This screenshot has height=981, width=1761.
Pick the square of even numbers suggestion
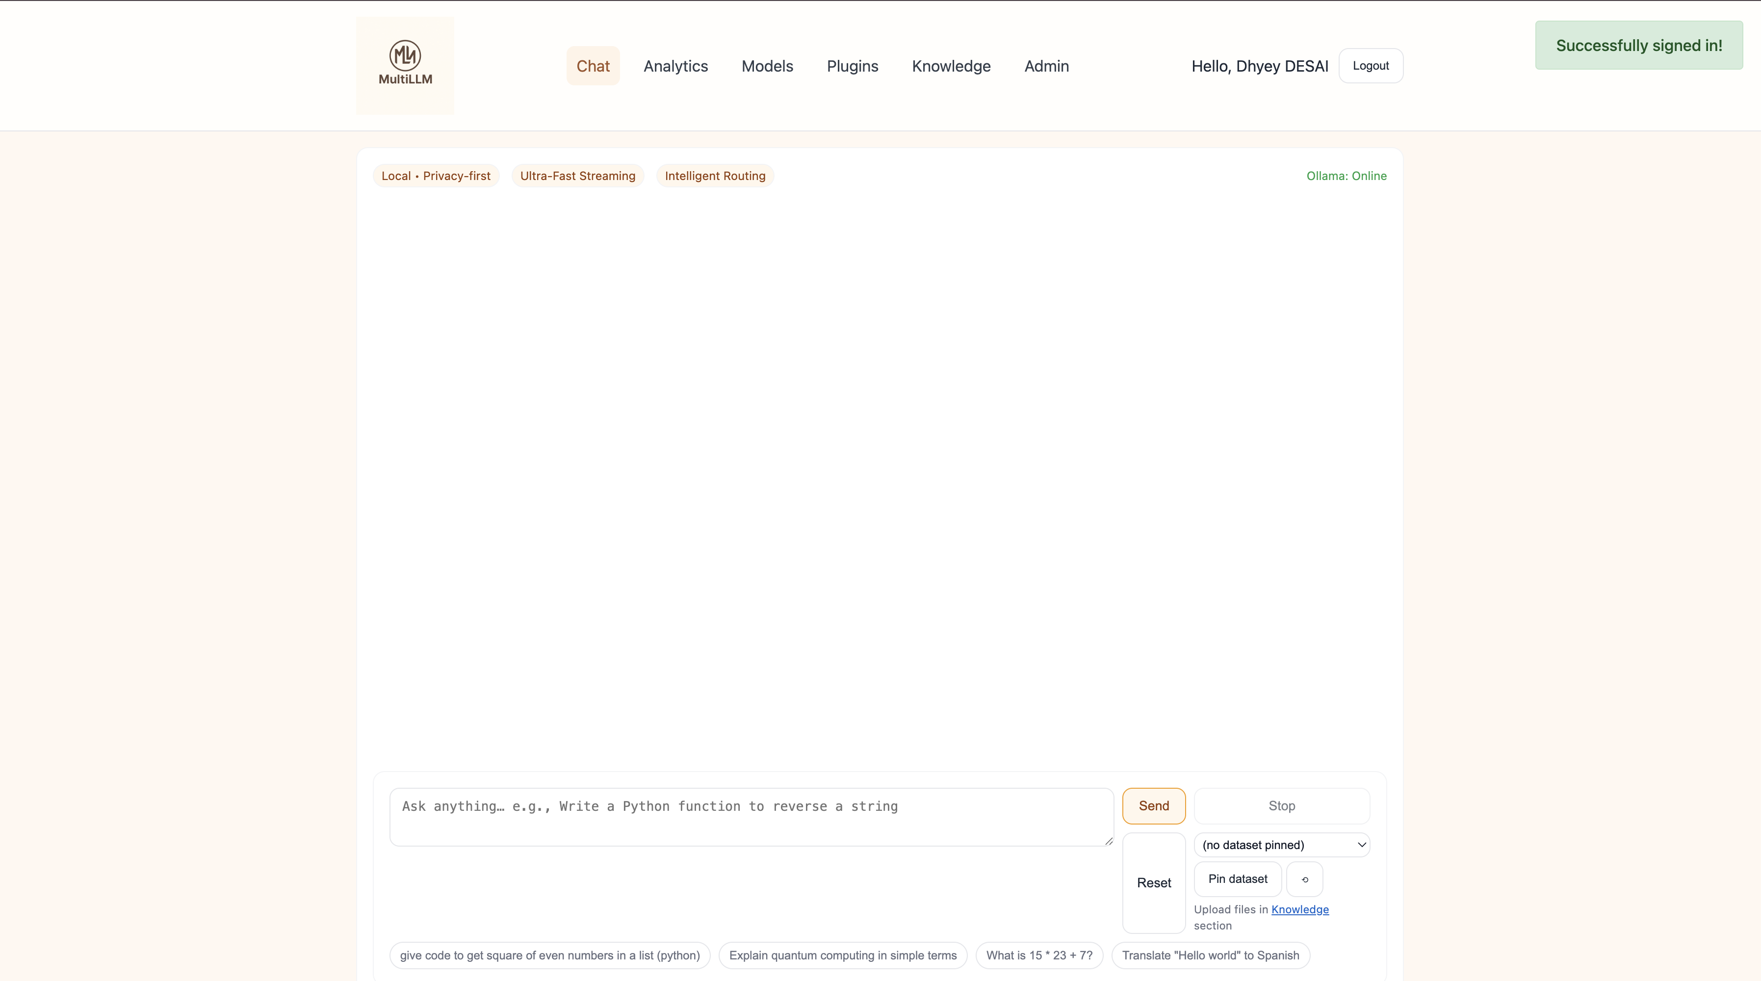549,955
